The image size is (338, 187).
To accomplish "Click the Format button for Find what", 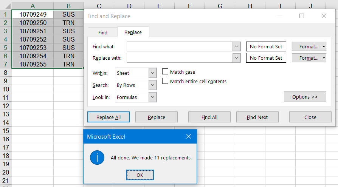I will point(309,46).
